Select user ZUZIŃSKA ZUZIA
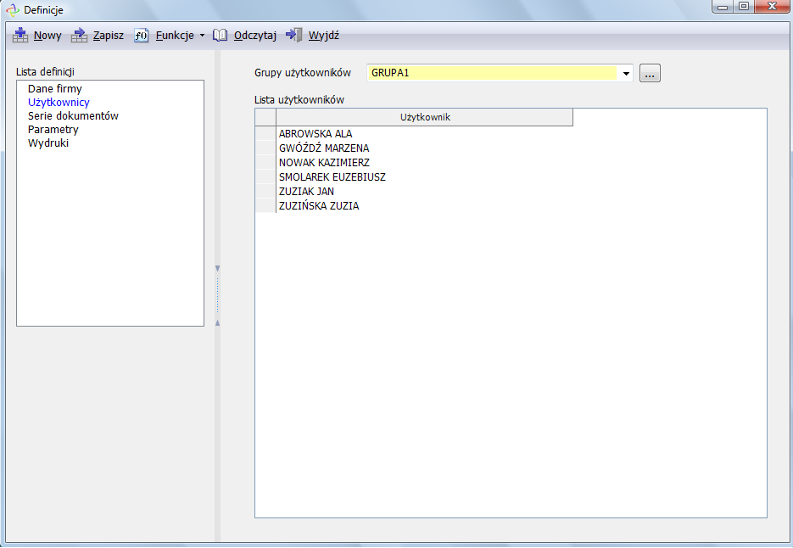 click(319, 206)
